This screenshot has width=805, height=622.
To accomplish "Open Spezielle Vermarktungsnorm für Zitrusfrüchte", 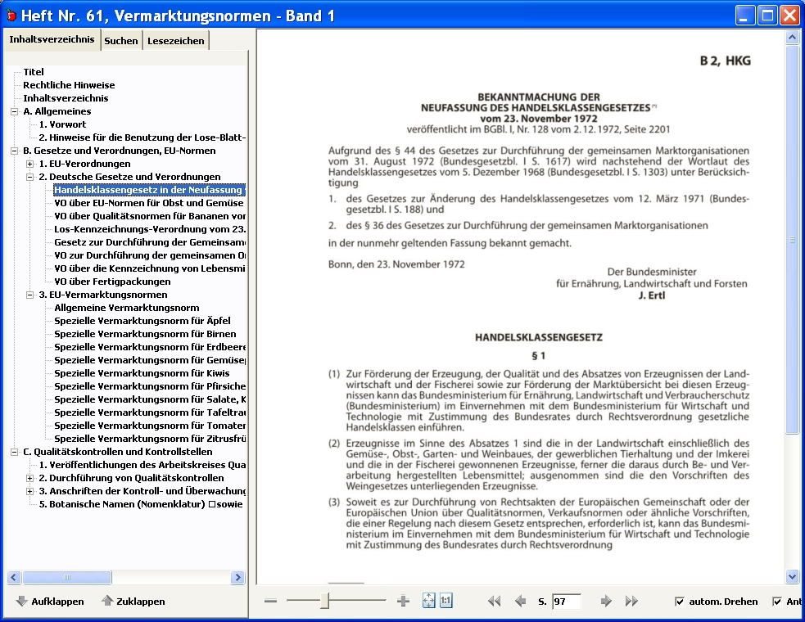I will pyautogui.click(x=150, y=439).
